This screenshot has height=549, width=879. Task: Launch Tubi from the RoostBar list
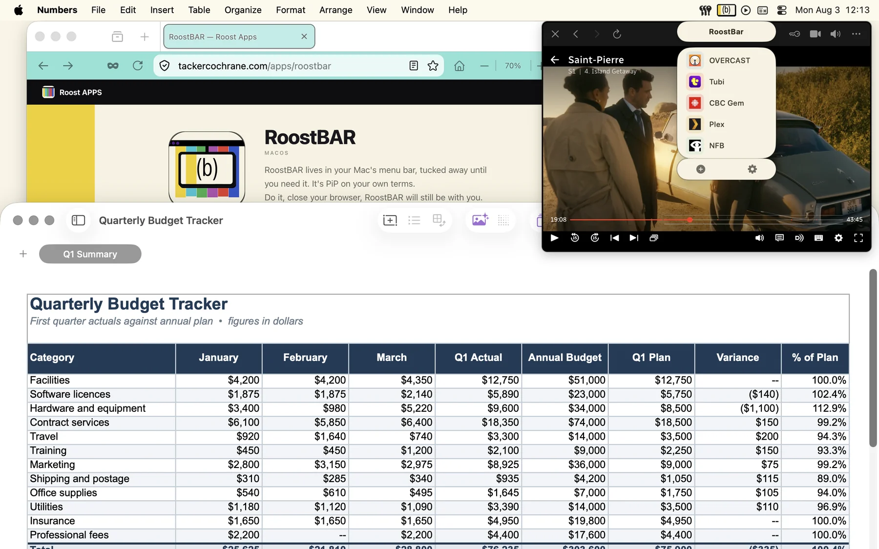(726, 81)
